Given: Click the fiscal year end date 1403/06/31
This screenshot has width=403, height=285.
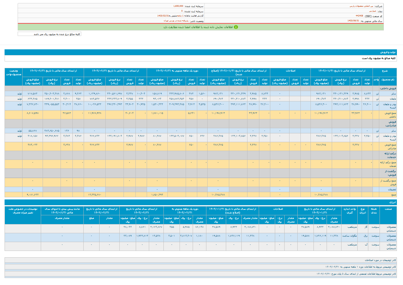Looking at the screenshot, I should point(353,21).
